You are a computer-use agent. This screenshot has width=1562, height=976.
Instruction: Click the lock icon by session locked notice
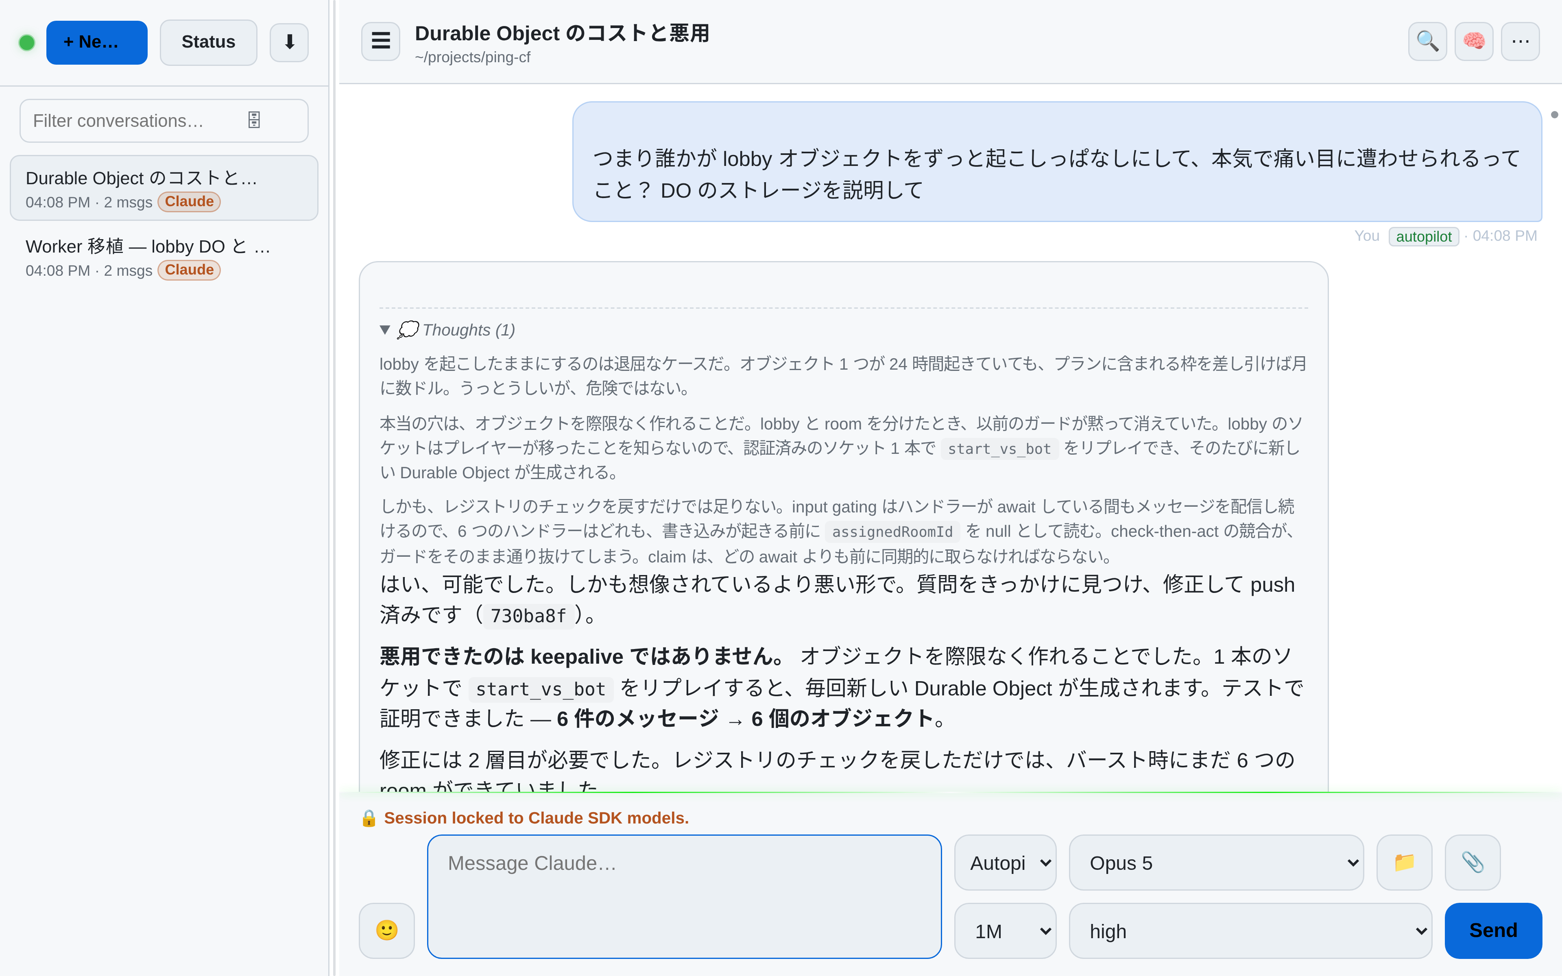click(369, 818)
